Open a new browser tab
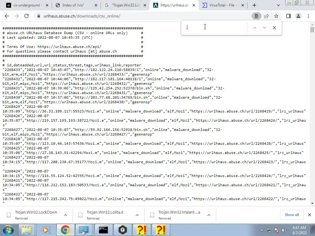Viewport: 315px width, 236px height. [x=254, y=5]
